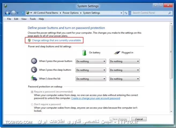Click the search magnifier icon
This screenshot has height=128, width=176.
[170, 13]
